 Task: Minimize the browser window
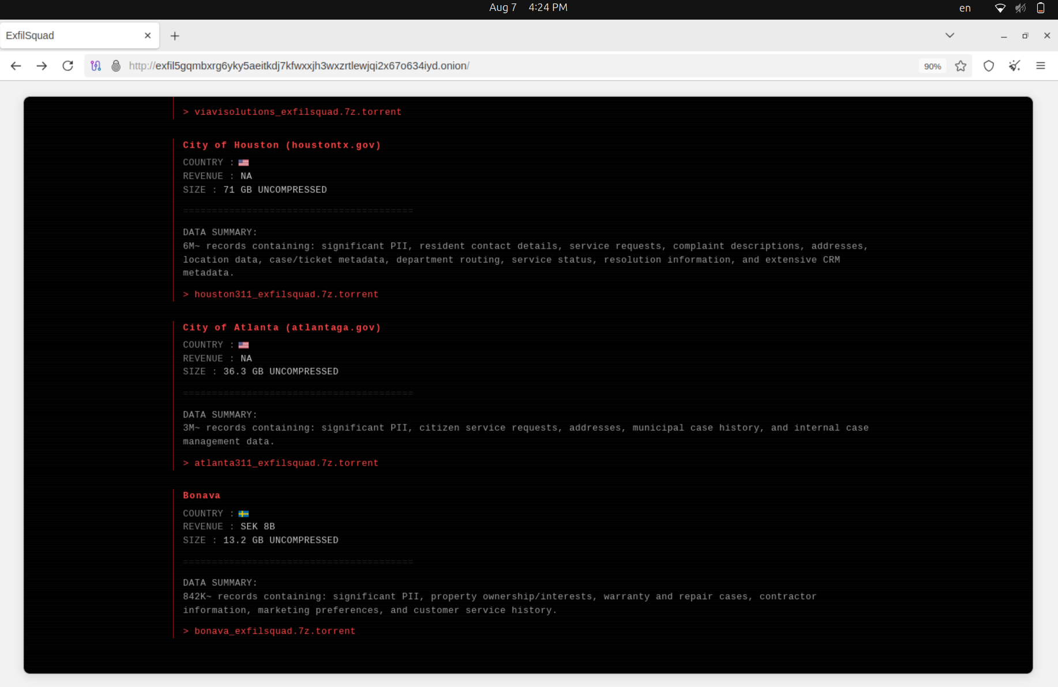point(1004,36)
